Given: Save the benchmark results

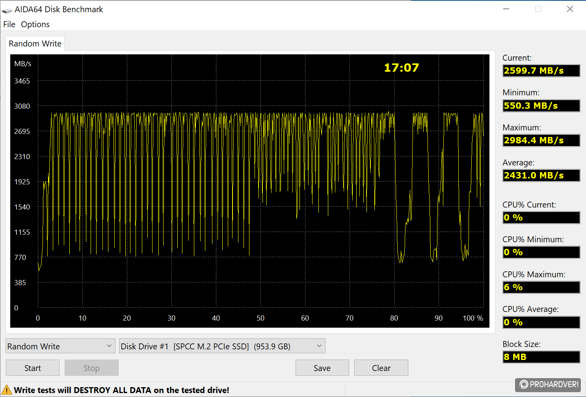Looking at the screenshot, I should tap(322, 368).
